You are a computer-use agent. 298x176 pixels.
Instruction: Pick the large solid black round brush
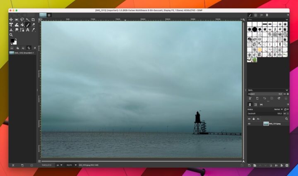tap(255, 29)
